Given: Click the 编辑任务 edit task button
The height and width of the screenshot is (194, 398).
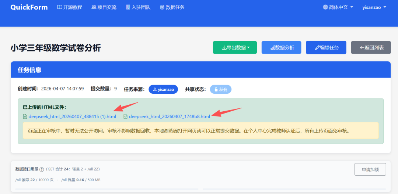Looking at the screenshot, I should pyautogui.click(x=326, y=47).
